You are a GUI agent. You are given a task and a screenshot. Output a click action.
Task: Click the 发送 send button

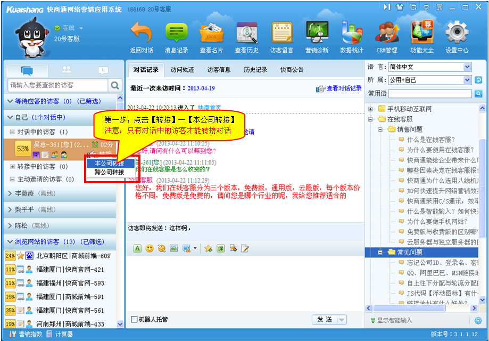[324, 320]
